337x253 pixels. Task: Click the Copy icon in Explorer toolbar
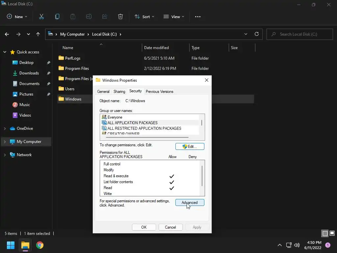57,16
